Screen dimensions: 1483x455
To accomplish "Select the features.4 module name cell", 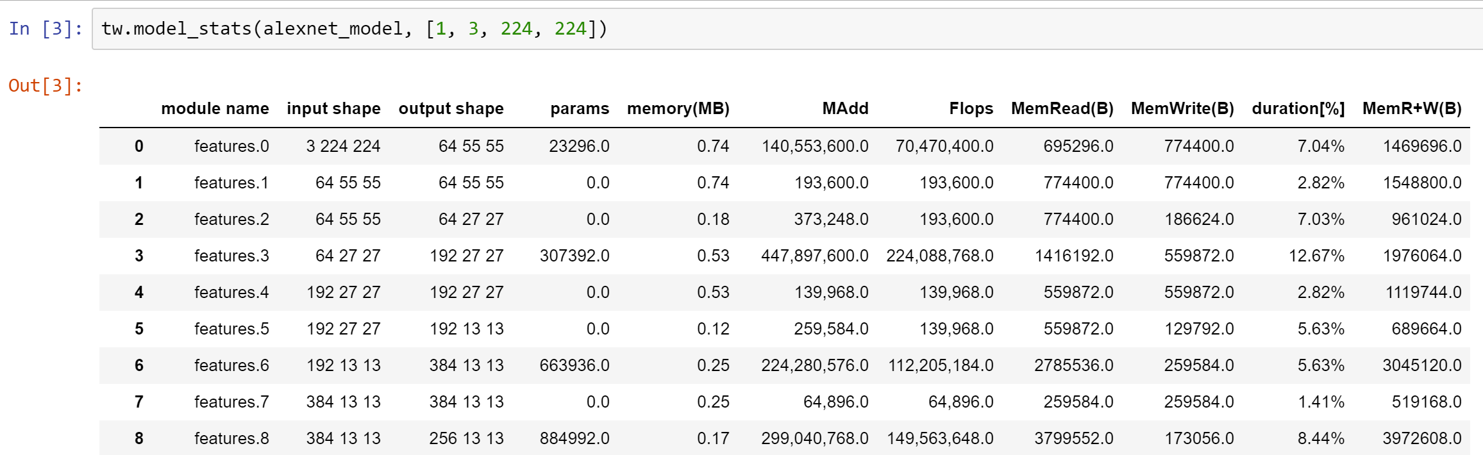I will click(231, 292).
